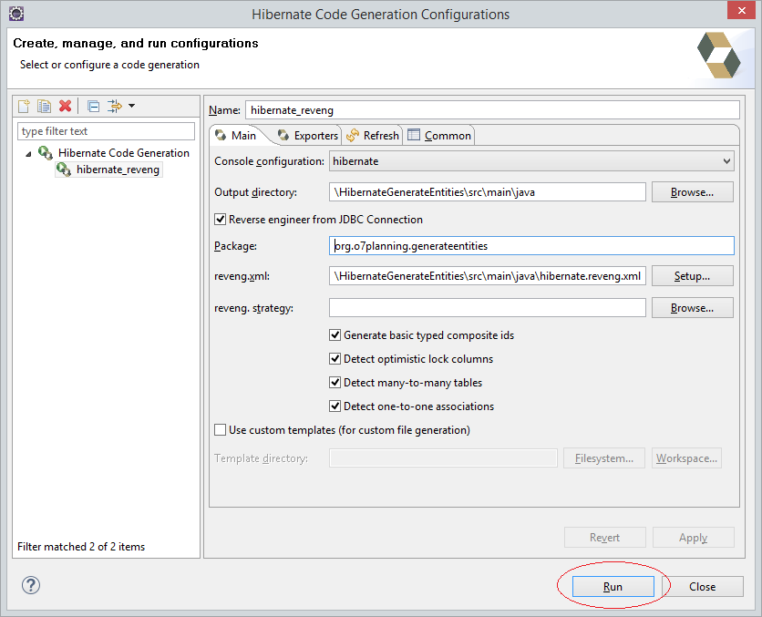Screen dimensions: 762x617
Task: Browse for the output directory
Action: coord(692,192)
